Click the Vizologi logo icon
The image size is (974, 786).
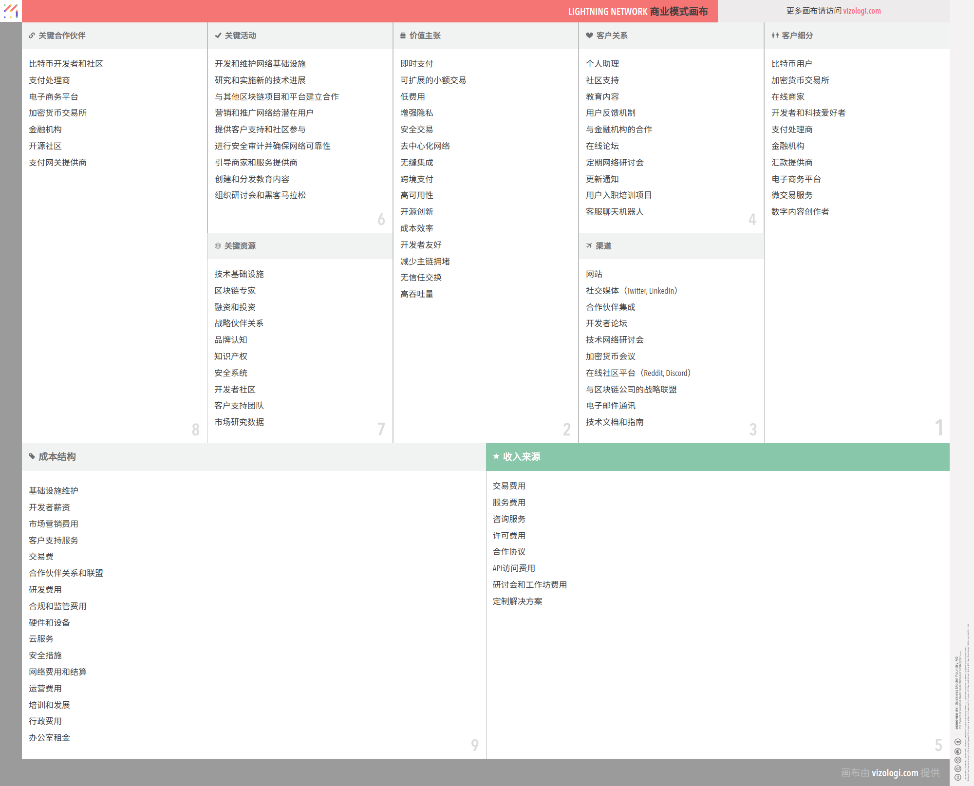click(11, 11)
